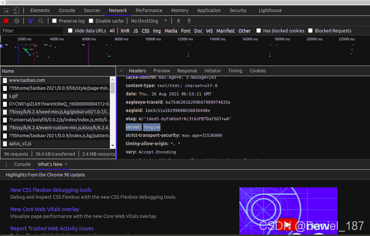
Task: Select the ??universal/polyfill request row
Action: [55, 120]
